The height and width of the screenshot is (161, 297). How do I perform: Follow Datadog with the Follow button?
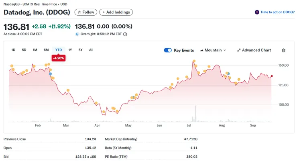86,12
